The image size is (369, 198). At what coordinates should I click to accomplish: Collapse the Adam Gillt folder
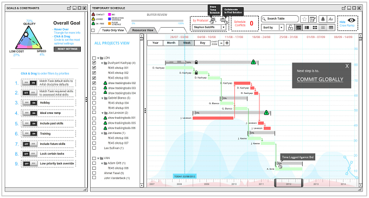click(x=102, y=163)
